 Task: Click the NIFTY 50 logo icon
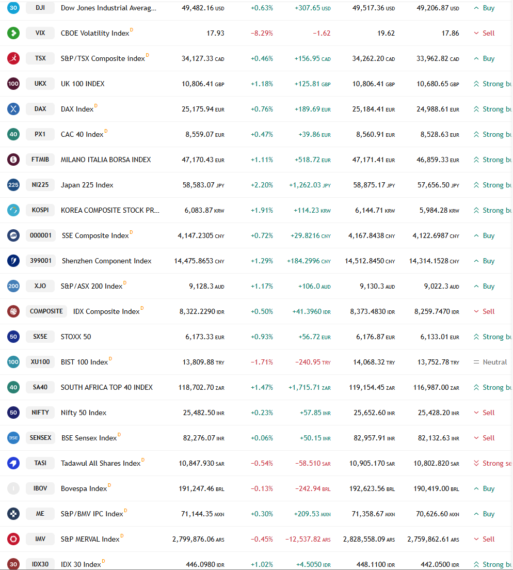(13, 413)
